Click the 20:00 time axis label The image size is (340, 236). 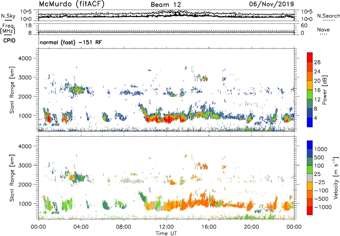251,227
